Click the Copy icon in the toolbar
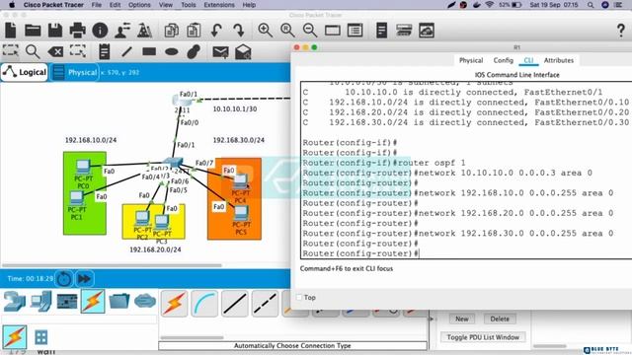This screenshot has width=632, height=355. pos(171,31)
